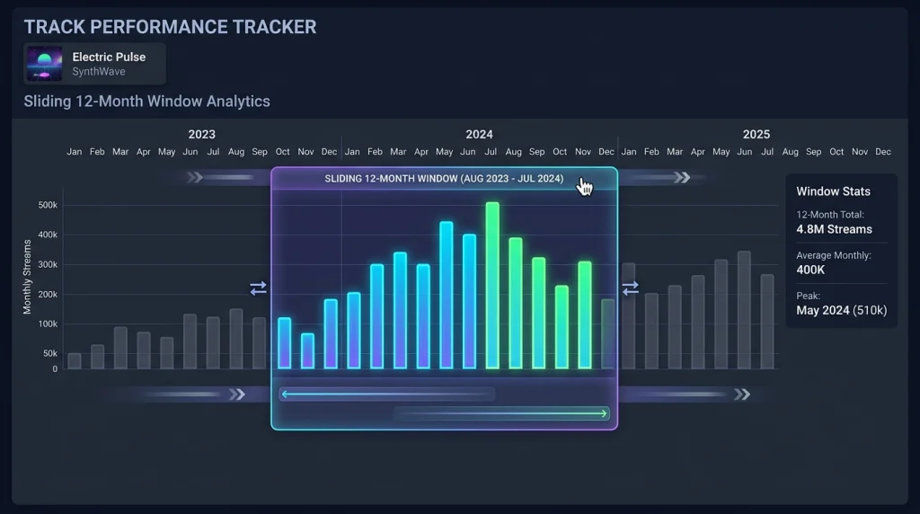The height and width of the screenshot is (514, 920).
Task: Click the 400K average monthly value
Action: [810, 270]
